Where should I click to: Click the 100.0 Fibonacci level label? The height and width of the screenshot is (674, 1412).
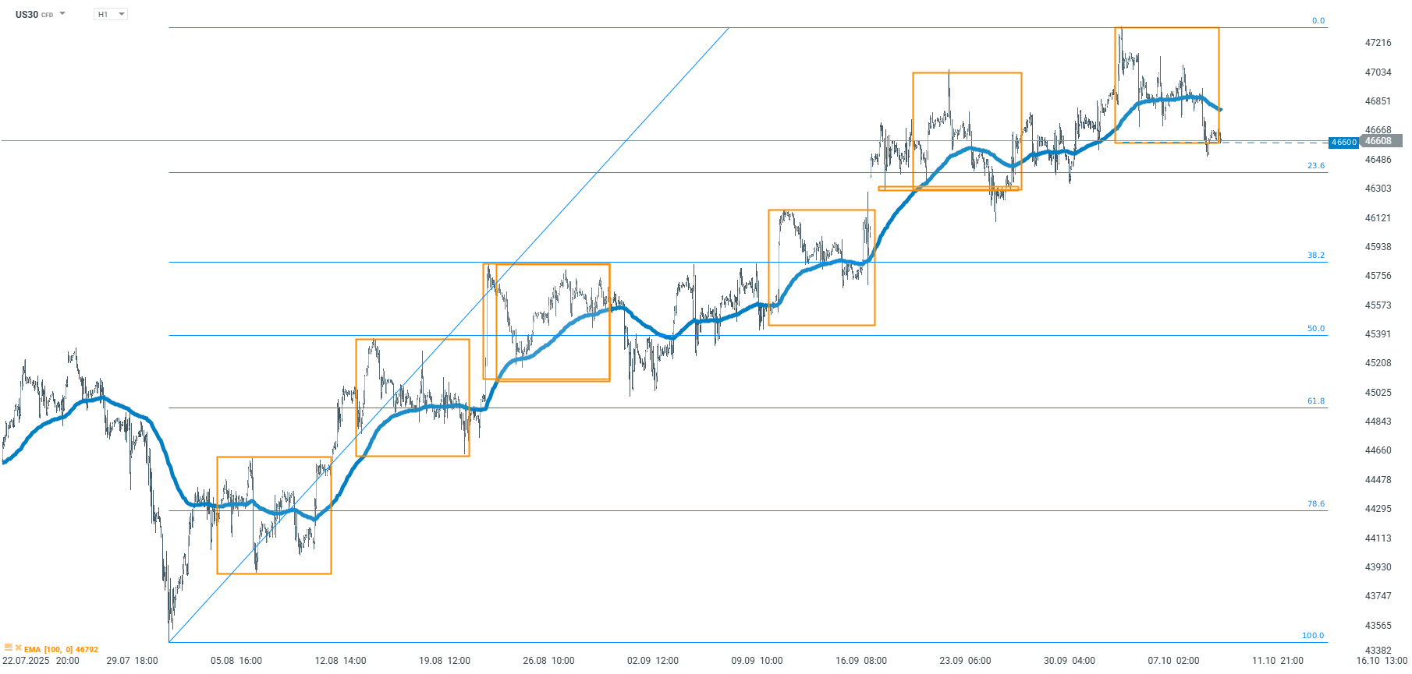point(1313,636)
